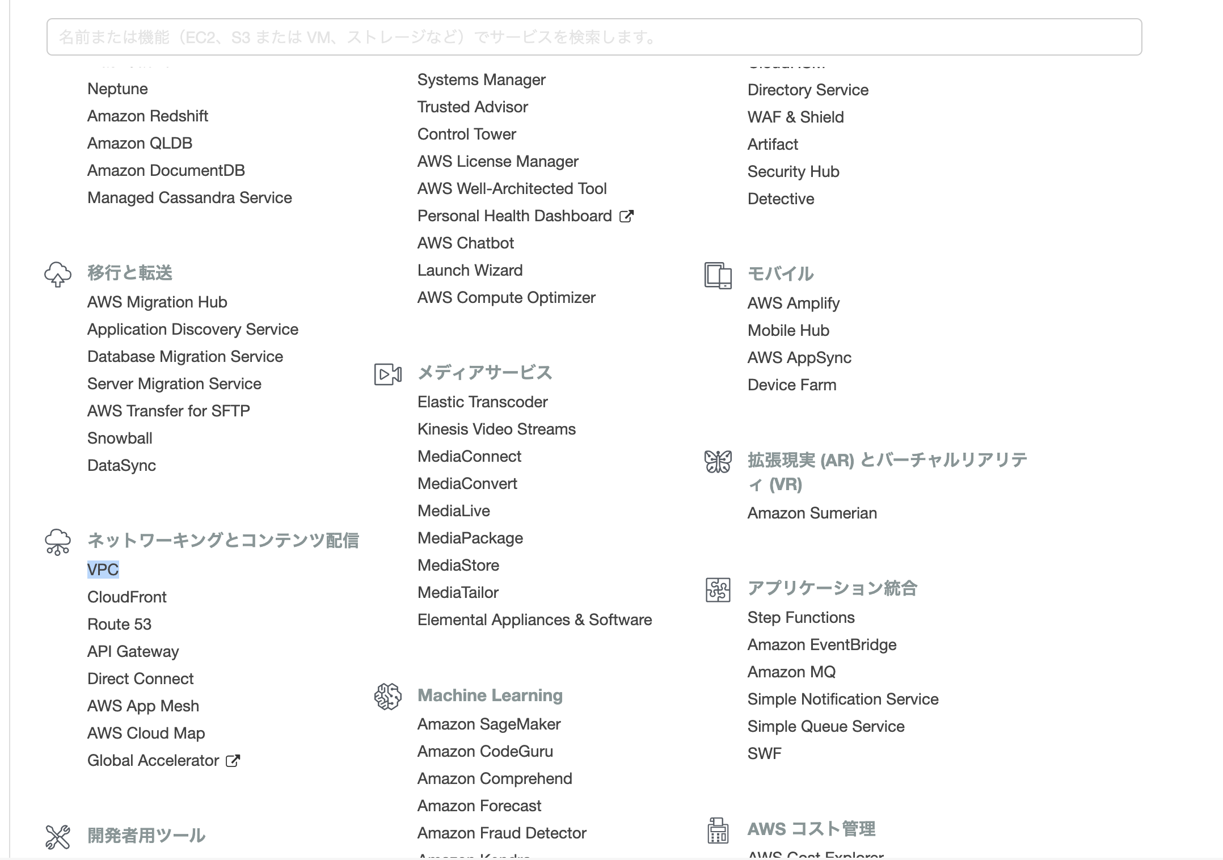Focus the service search input field

594,37
